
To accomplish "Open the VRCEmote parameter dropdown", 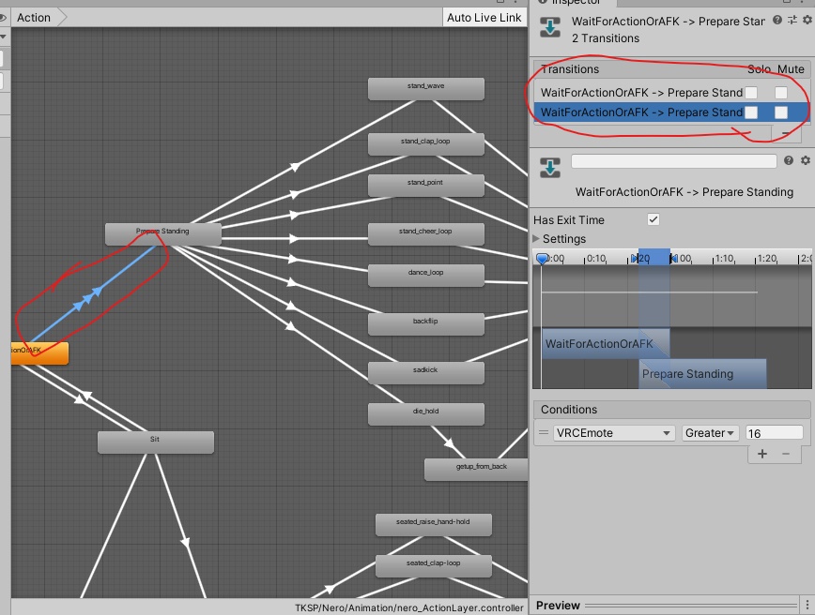I will tap(614, 433).
